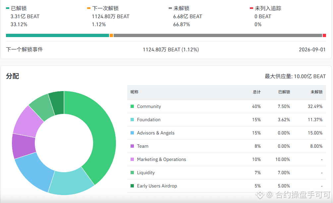This screenshot has width=333, height=203.
Task: Click the Marketing & Operations legend color square
Action: point(132,159)
